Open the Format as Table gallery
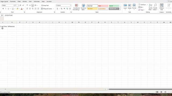This screenshot has height=96, width=172. coord(84,7)
